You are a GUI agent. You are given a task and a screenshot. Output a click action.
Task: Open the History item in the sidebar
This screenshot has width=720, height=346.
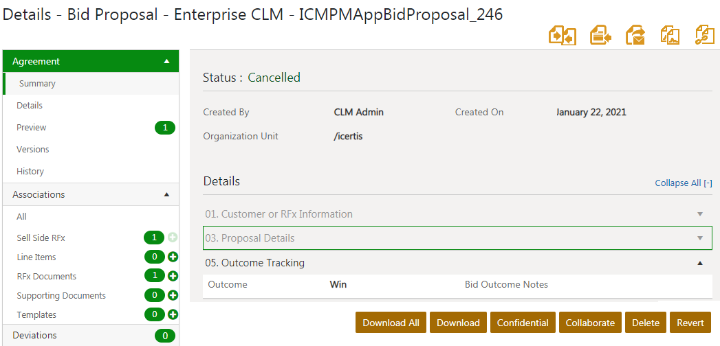tap(30, 171)
